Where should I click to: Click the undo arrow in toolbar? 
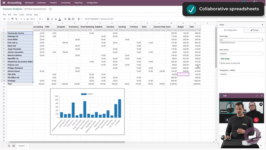tap(5, 19)
